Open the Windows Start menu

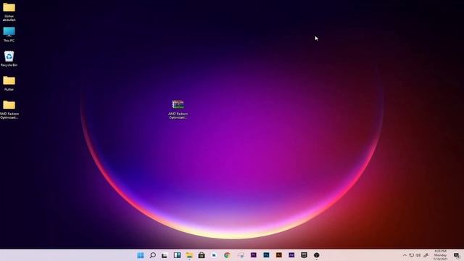[x=140, y=255]
